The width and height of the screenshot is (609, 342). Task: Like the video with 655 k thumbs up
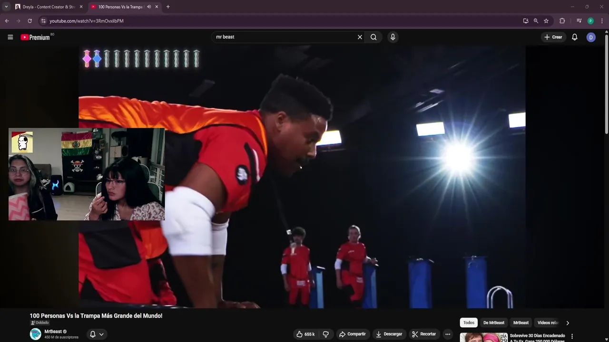click(x=305, y=334)
